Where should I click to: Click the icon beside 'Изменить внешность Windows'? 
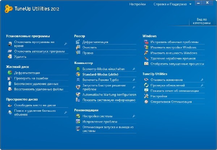146,53
